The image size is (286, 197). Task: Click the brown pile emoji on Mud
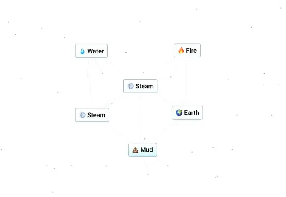tap(136, 150)
